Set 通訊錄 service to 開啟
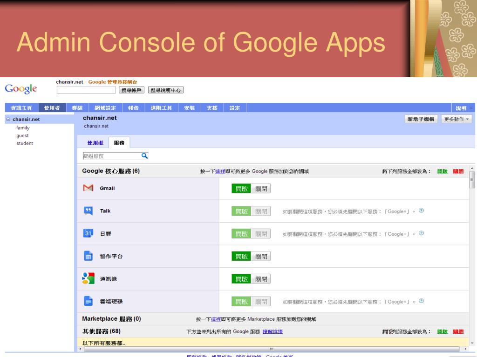 pyautogui.click(x=242, y=279)
